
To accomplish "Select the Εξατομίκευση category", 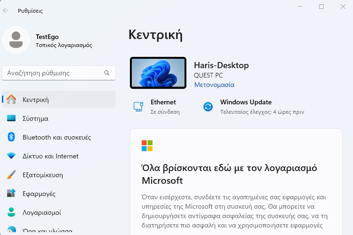I will coord(59,174).
